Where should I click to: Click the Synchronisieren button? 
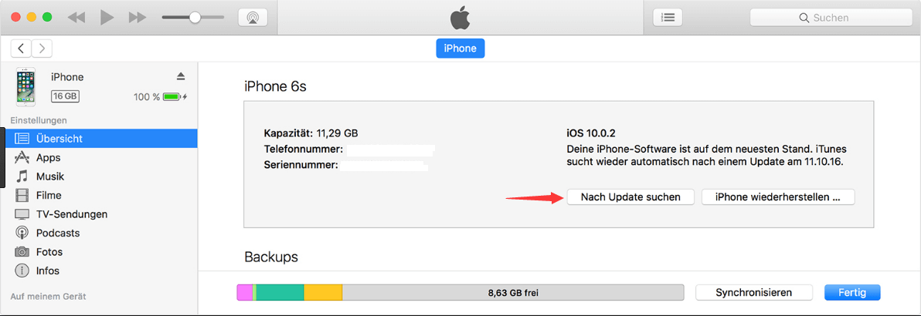pos(753,293)
